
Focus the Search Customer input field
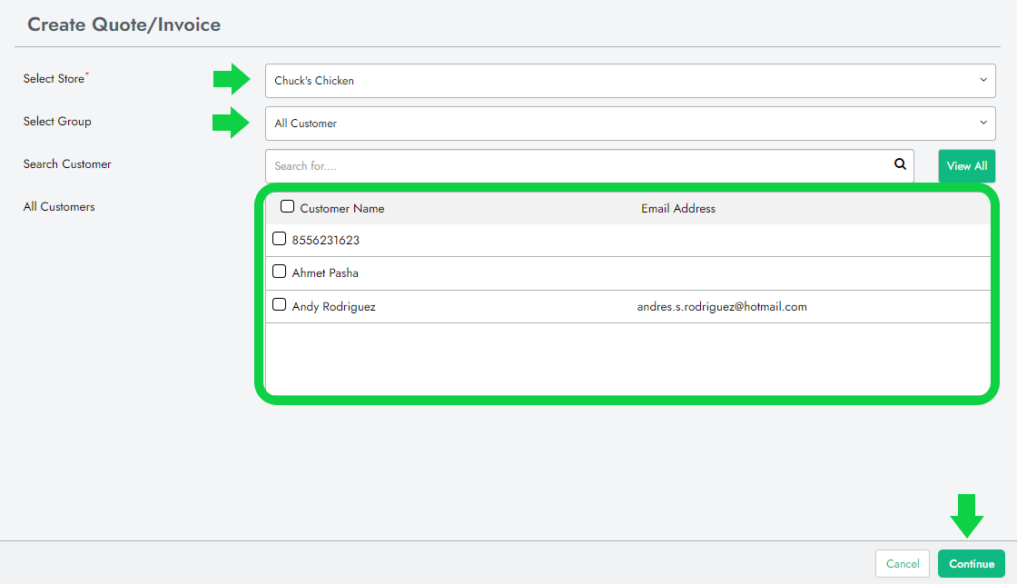point(581,166)
